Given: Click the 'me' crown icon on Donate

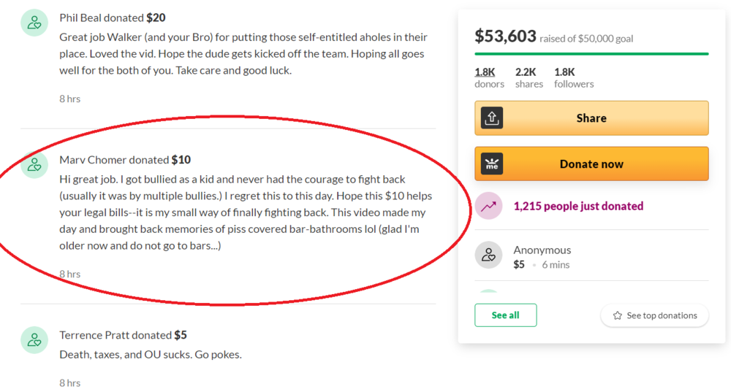Looking at the screenshot, I should (492, 164).
